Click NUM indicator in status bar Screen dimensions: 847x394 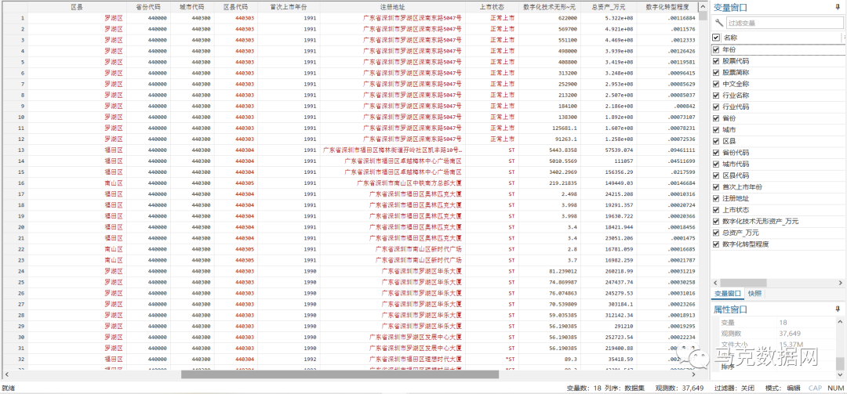(835, 388)
